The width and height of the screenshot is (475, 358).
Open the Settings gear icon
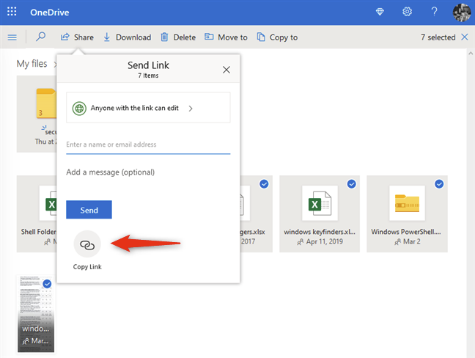pyautogui.click(x=407, y=12)
